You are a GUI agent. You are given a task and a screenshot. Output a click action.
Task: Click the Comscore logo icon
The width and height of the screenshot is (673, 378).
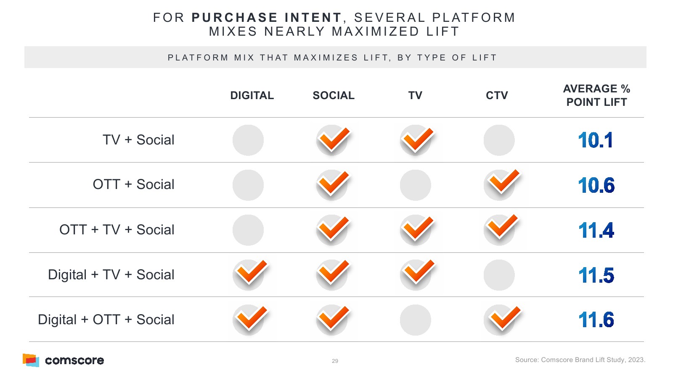31,360
